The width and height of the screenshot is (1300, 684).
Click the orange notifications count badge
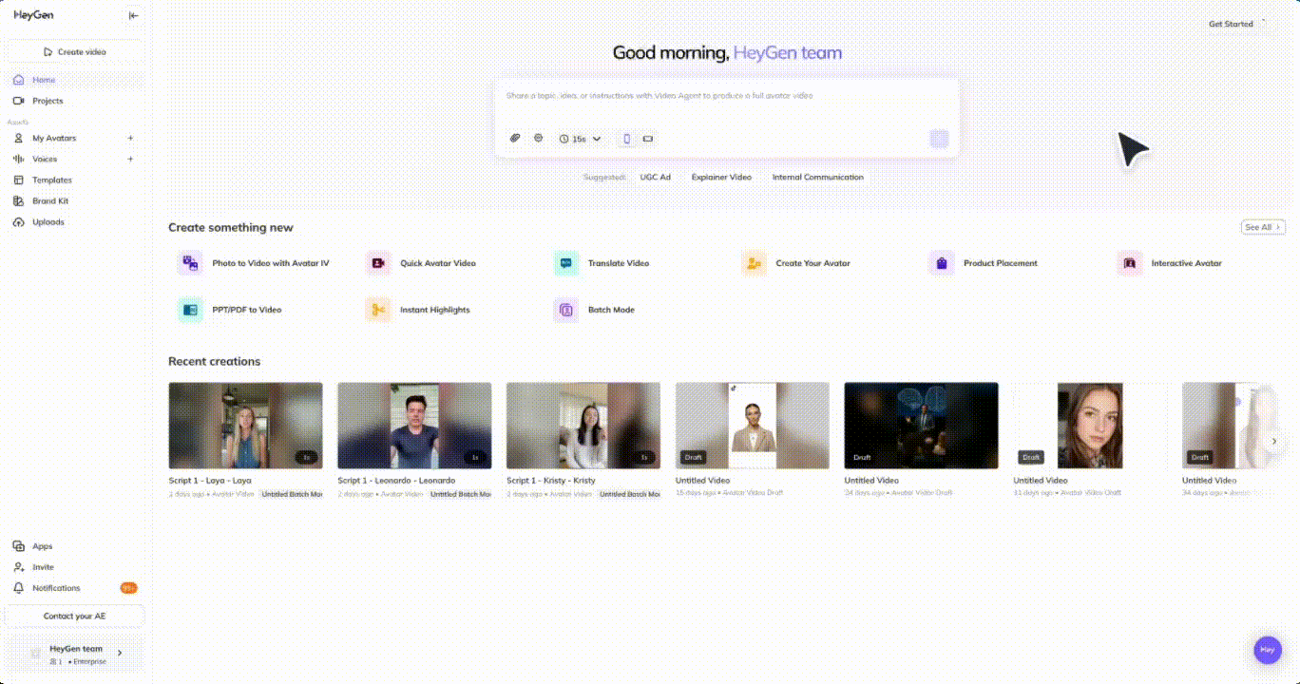click(128, 588)
